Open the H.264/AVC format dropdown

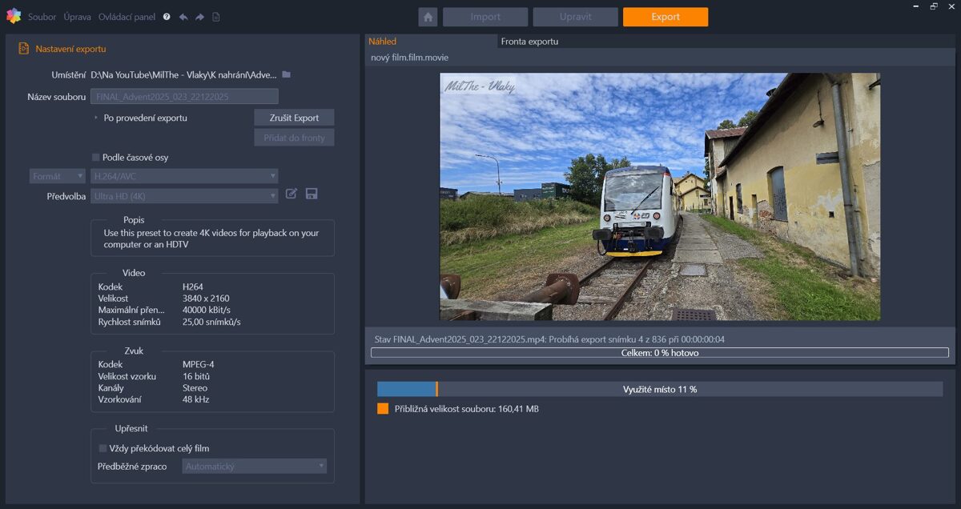coord(184,176)
